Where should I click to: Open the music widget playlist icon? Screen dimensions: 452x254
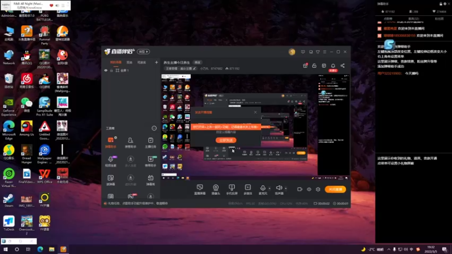coord(63,6)
